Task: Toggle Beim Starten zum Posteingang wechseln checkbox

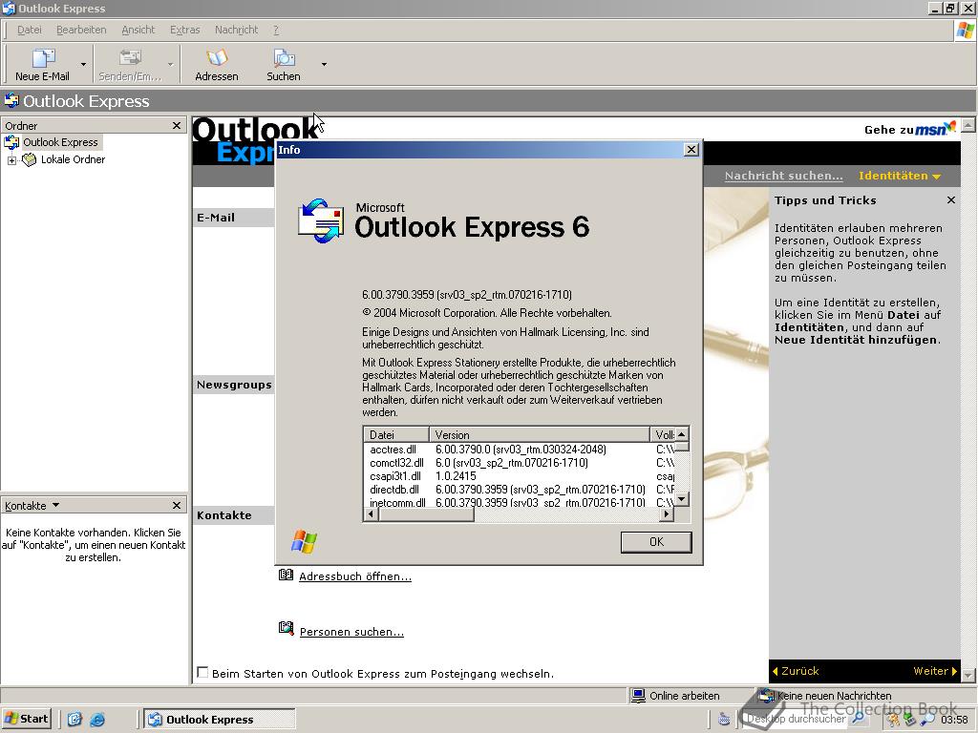Action: coord(202,672)
